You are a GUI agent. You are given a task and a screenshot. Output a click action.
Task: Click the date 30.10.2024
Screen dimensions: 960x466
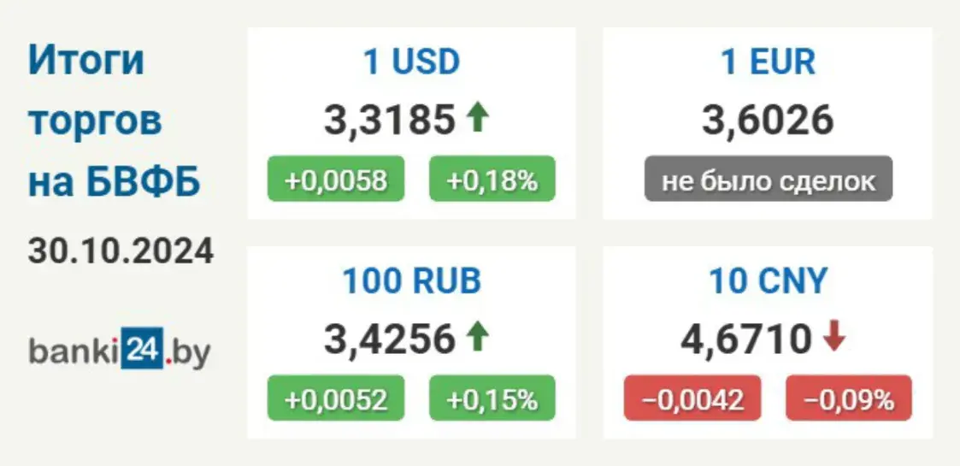121,251
